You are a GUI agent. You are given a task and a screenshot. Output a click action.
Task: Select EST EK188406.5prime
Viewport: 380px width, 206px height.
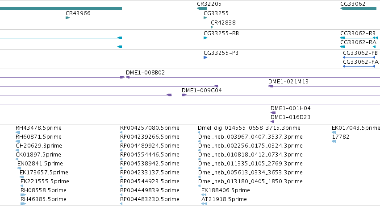pos(225,191)
